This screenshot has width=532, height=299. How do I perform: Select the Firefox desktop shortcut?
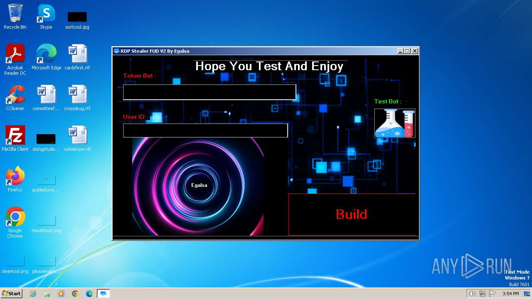15,179
